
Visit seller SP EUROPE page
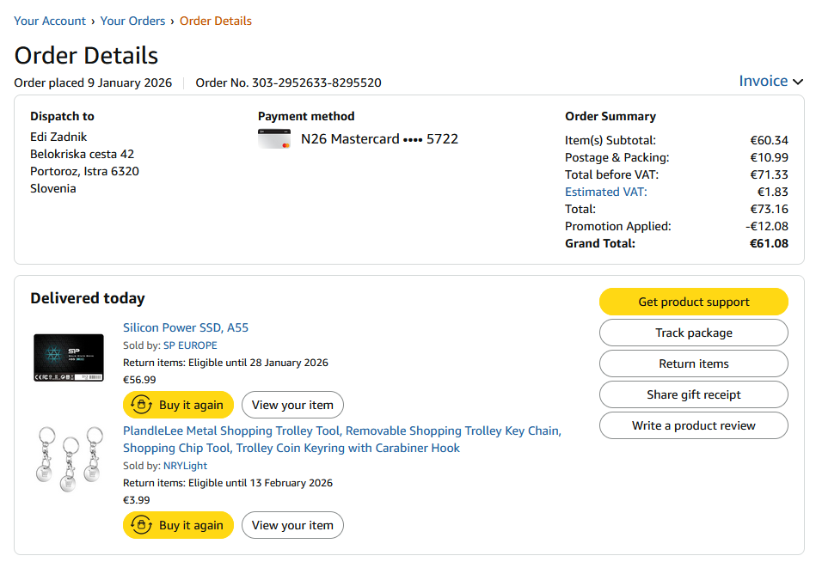click(190, 345)
